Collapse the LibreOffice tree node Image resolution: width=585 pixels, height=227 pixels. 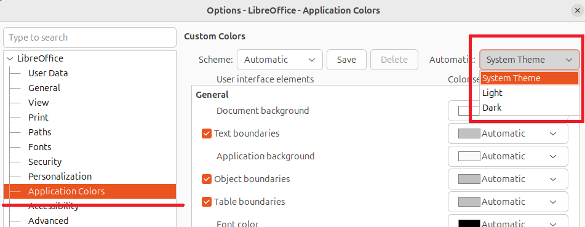coord(10,58)
